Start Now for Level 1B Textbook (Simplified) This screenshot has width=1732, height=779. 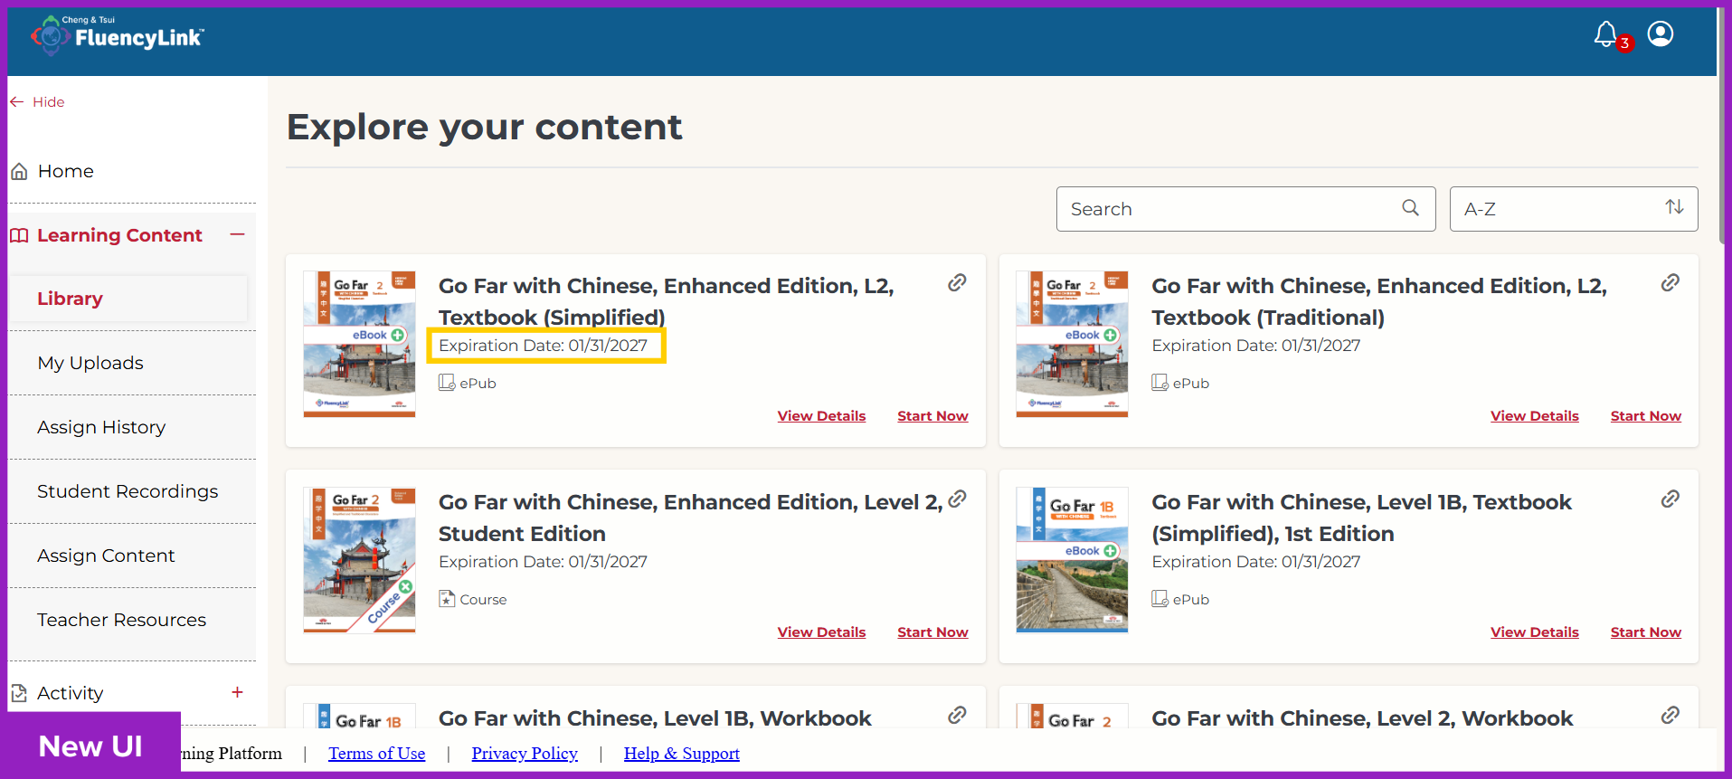(x=1645, y=632)
